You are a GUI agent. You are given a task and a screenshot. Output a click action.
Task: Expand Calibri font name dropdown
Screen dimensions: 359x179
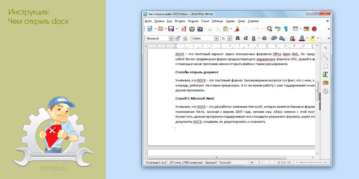click(x=217, y=38)
